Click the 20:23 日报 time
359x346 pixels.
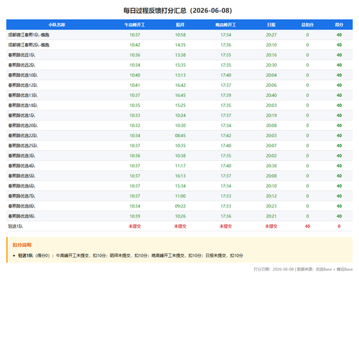pyautogui.click(x=271, y=206)
